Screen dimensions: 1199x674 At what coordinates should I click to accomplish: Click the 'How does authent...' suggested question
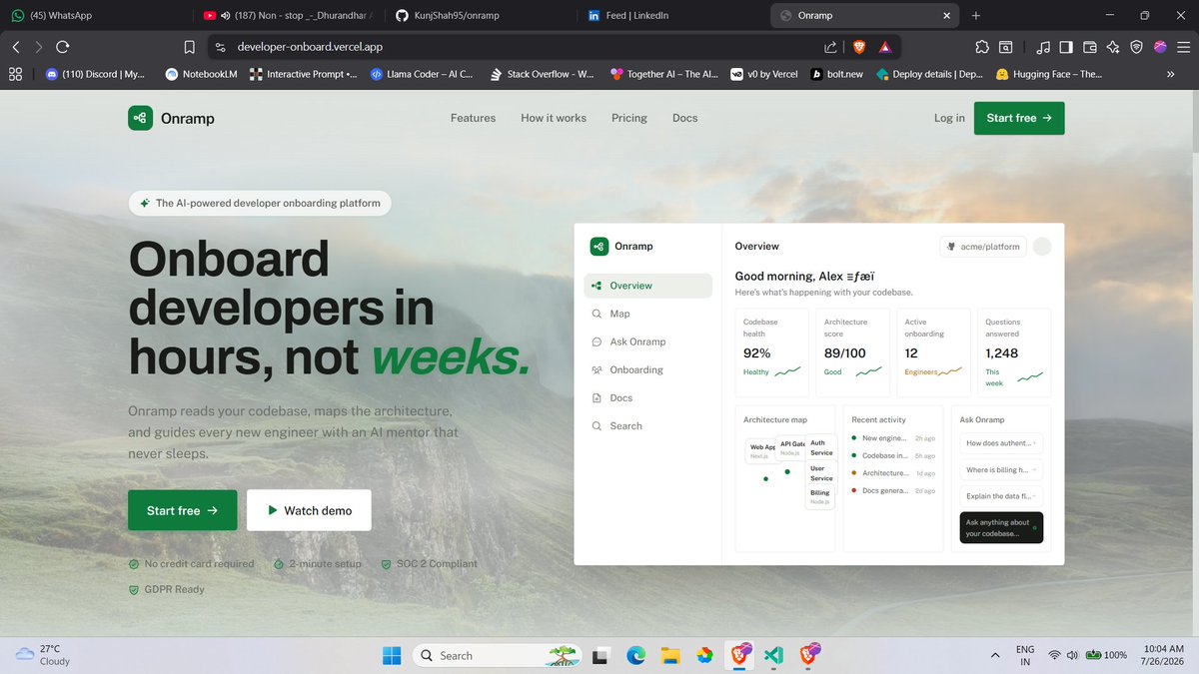(x=1001, y=442)
